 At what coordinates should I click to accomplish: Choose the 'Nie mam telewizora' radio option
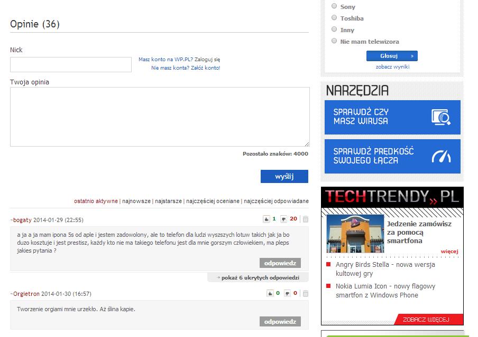point(334,41)
